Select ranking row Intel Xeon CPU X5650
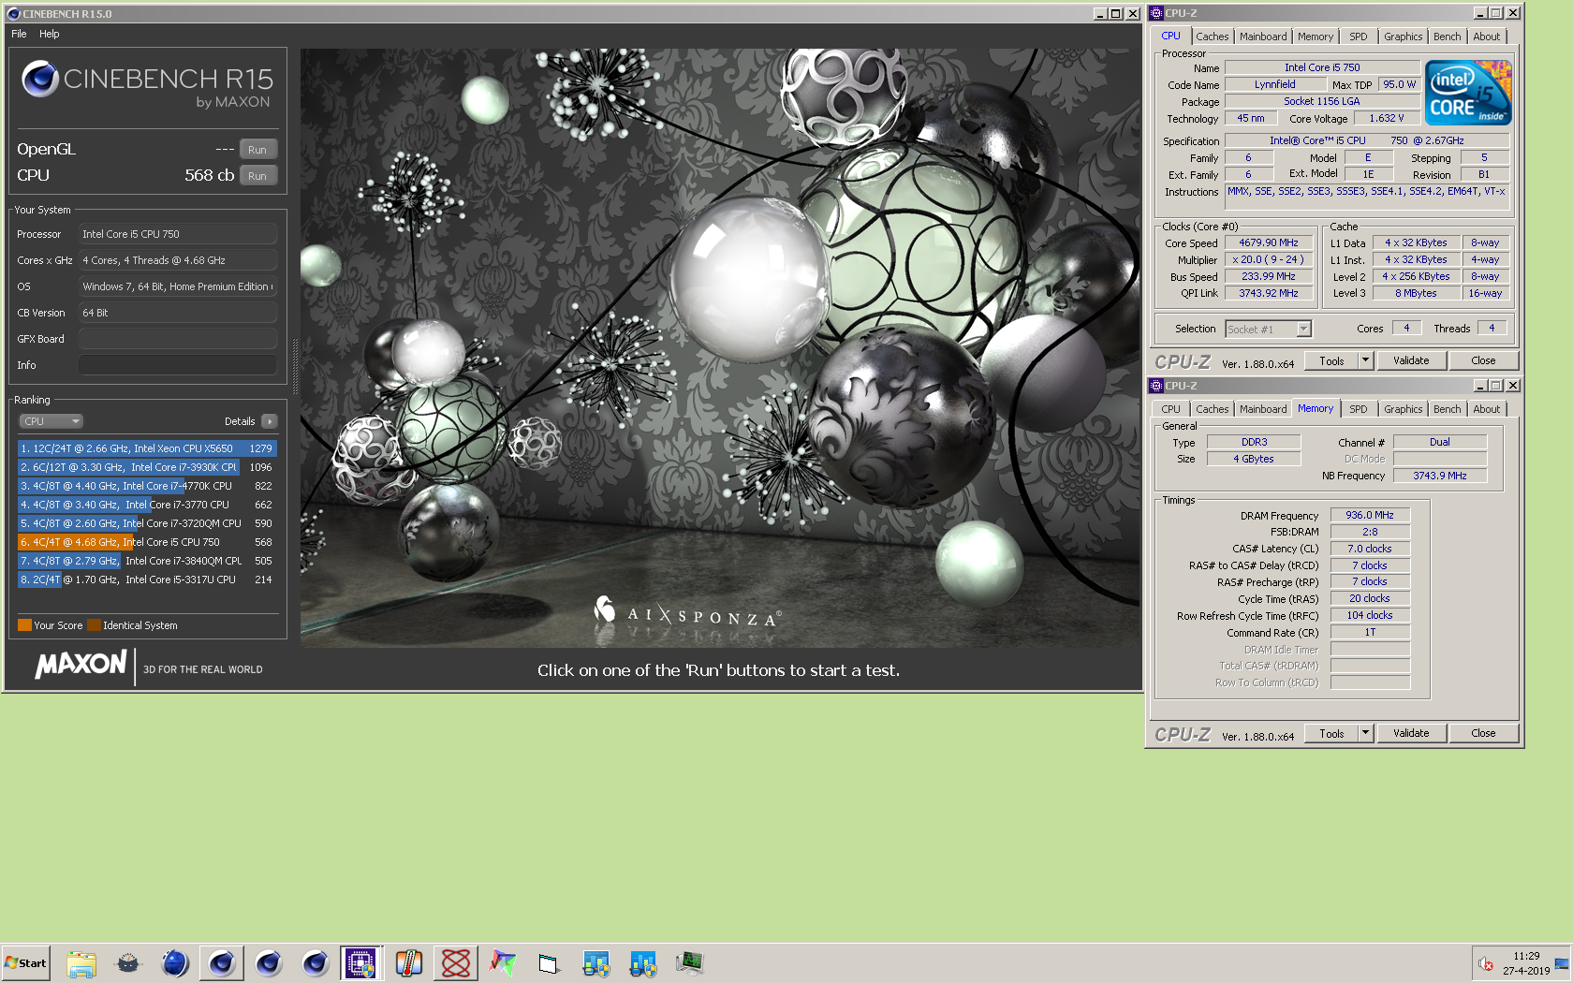 click(147, 448)
